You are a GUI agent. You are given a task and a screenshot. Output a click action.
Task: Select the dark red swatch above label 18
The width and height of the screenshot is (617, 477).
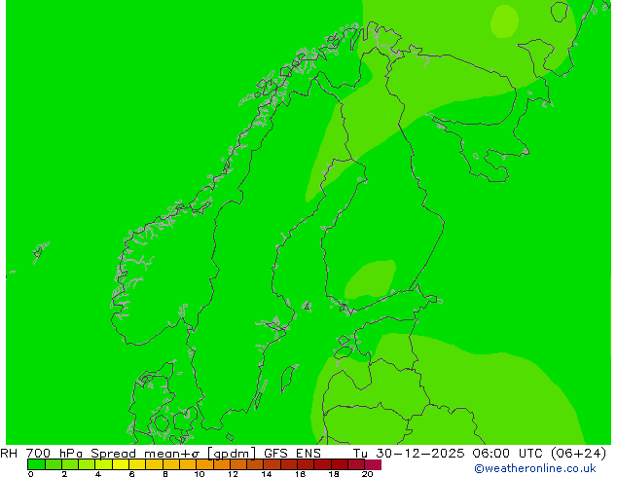[x=340, y=464]
